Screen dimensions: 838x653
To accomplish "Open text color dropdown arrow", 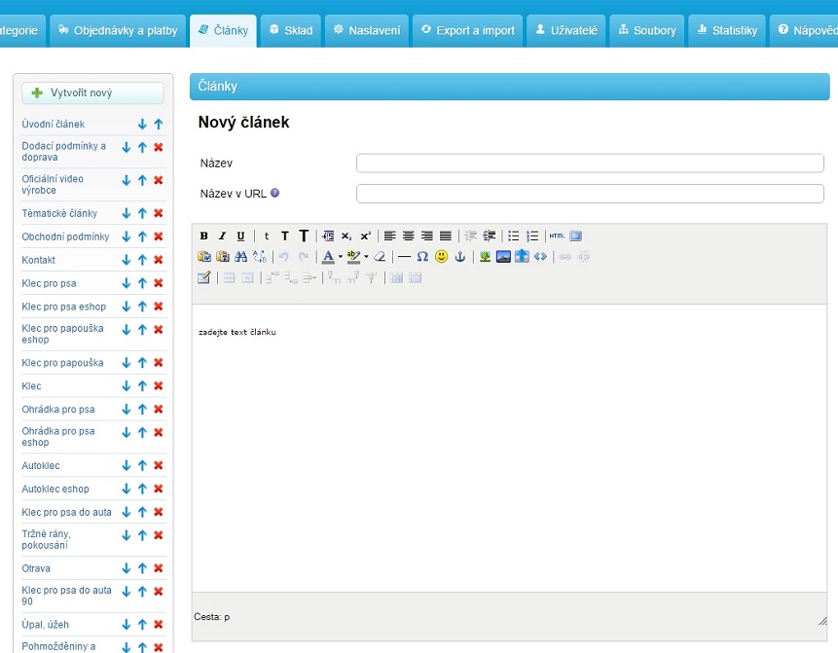I will click(340, 257).
